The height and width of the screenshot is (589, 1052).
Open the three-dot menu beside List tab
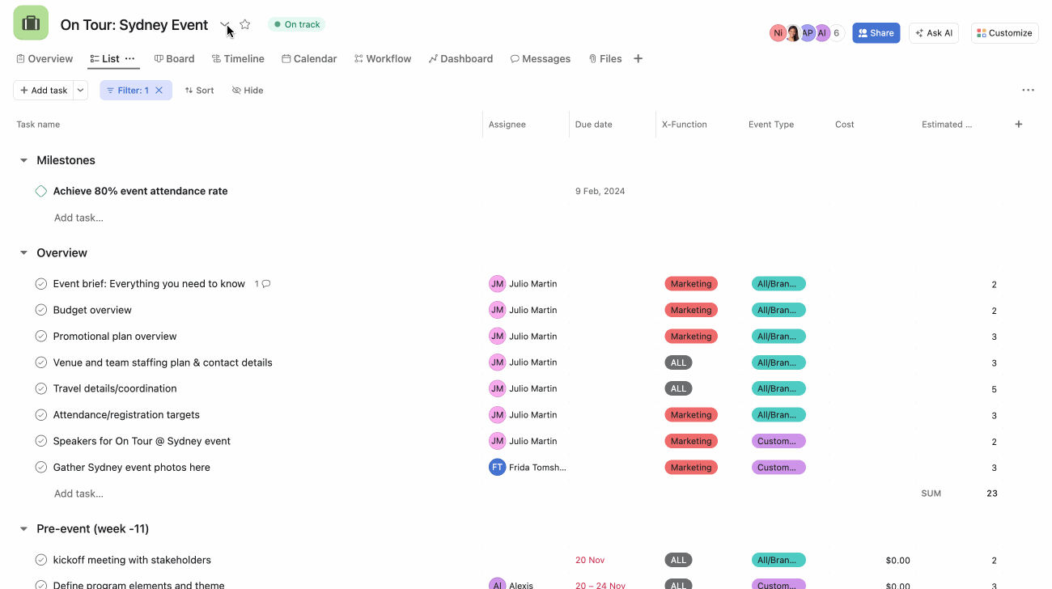pyautogui.click(x=130, y=58)
